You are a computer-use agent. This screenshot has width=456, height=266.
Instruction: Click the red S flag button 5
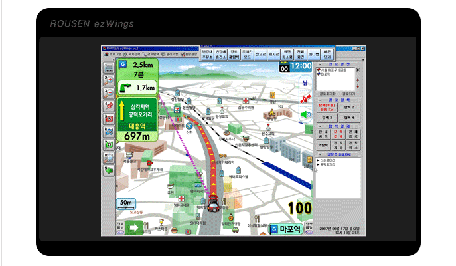109,118
